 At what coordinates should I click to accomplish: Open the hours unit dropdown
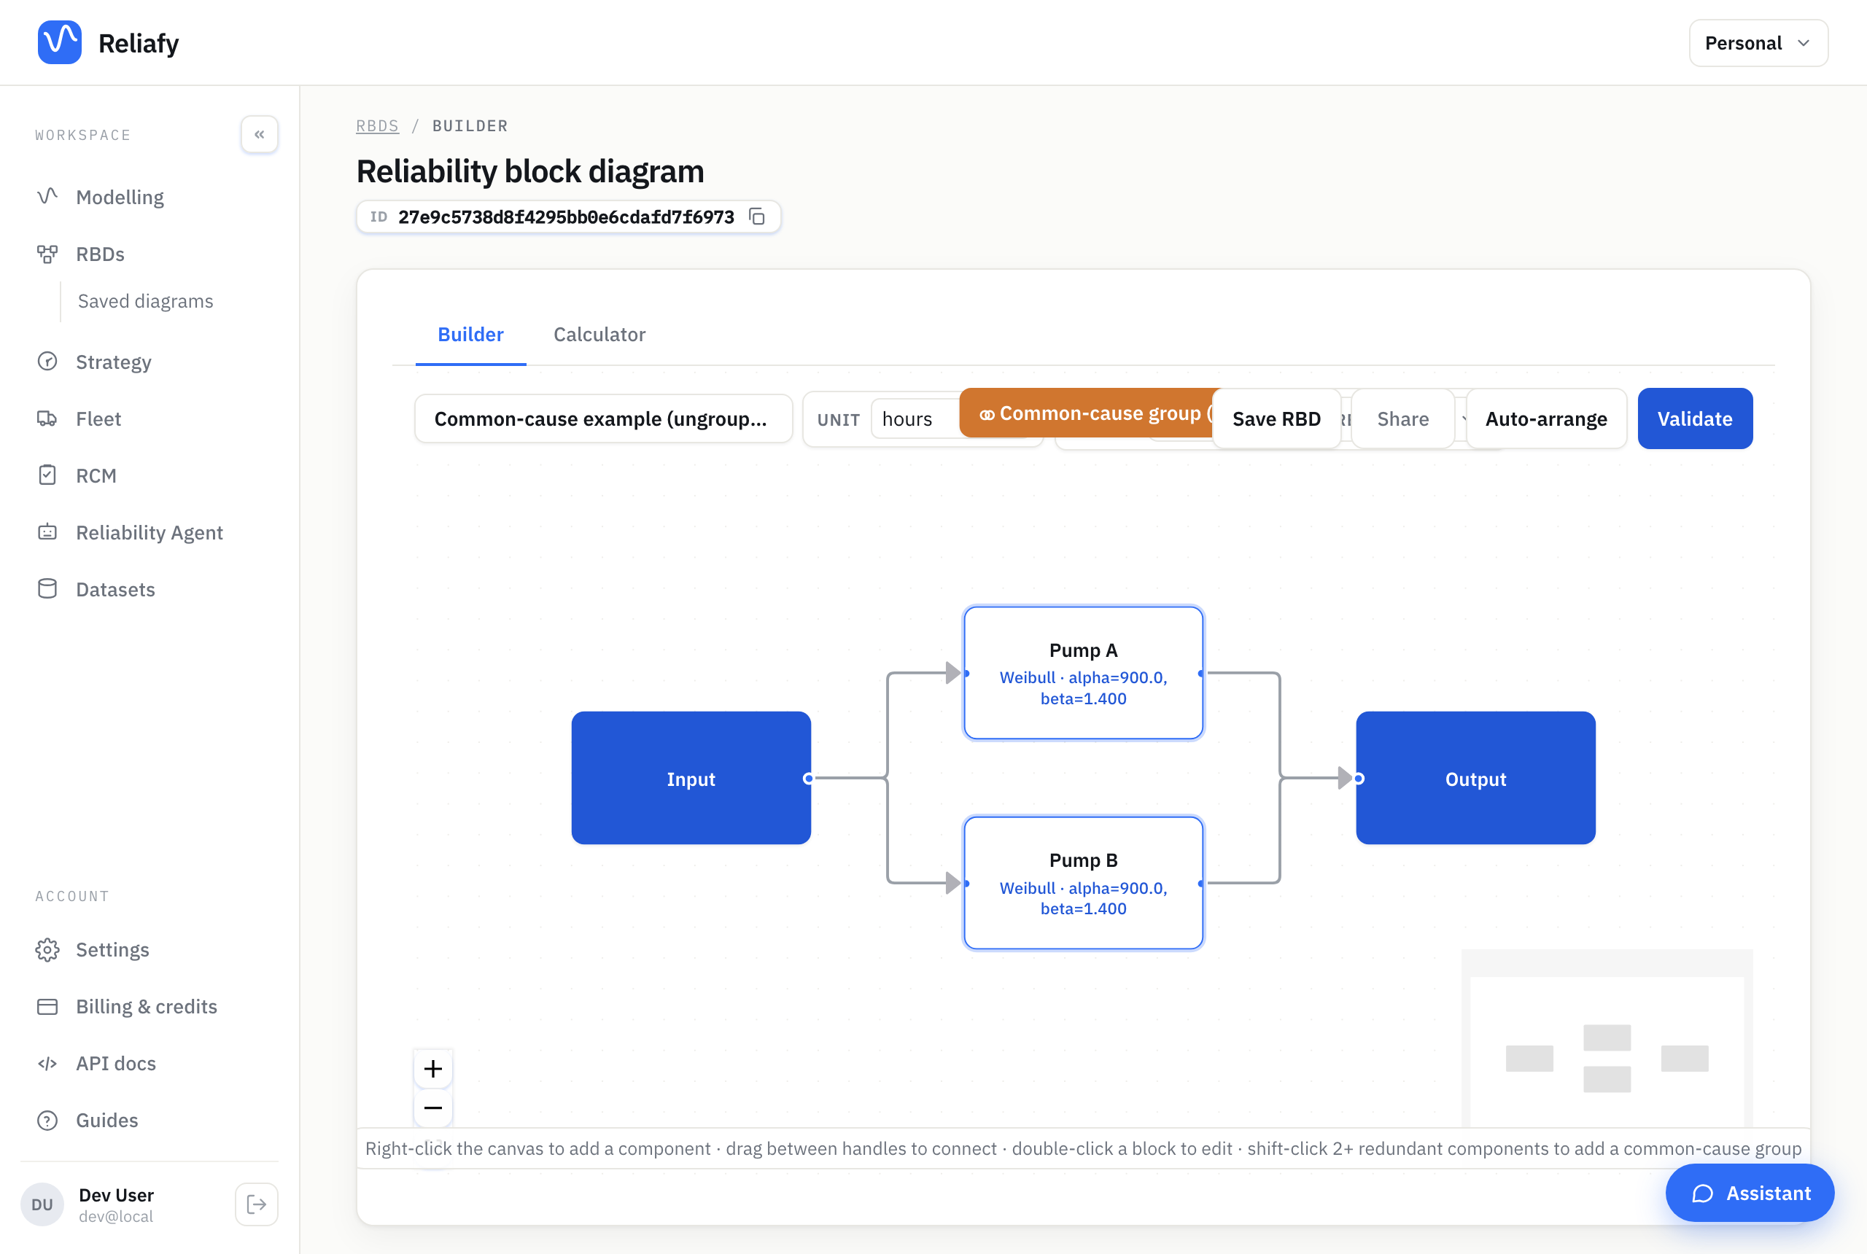pos(917,419)
